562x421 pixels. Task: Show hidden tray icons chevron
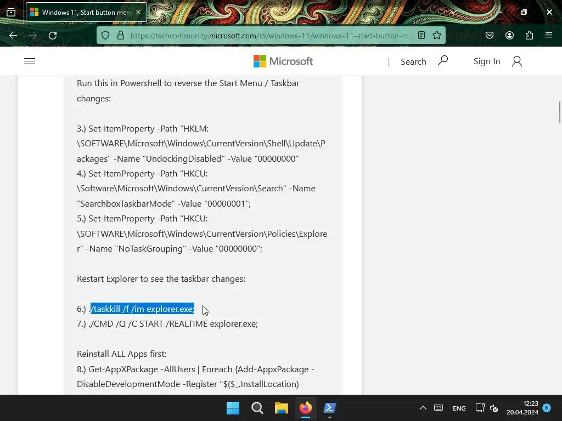[423, 408]
